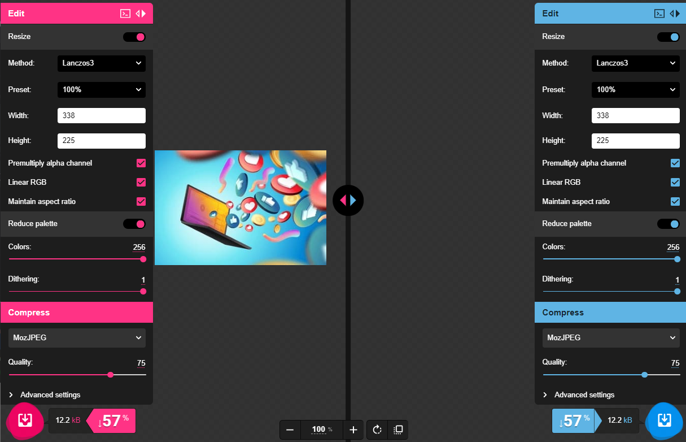Click the Height field in the blue panel

click(x=636, y=141)
